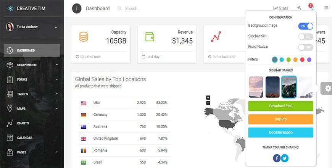Expand the Components menu caret

(57, 65)
